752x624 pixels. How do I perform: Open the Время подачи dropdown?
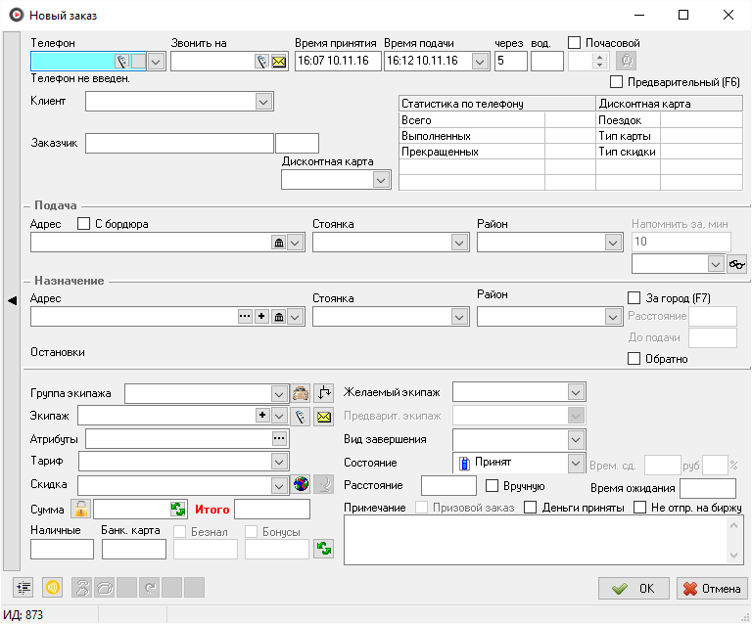pos(480,62)
